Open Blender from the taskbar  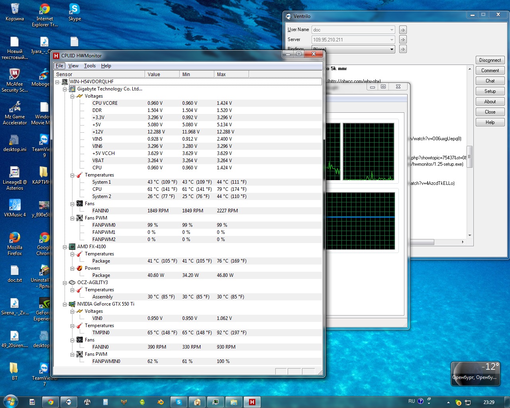click(x=161, y=402)
